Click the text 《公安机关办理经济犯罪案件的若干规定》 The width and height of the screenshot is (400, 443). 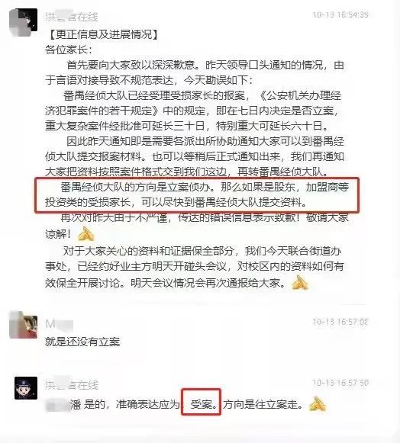pyautogui.click(x=193, y=104)
